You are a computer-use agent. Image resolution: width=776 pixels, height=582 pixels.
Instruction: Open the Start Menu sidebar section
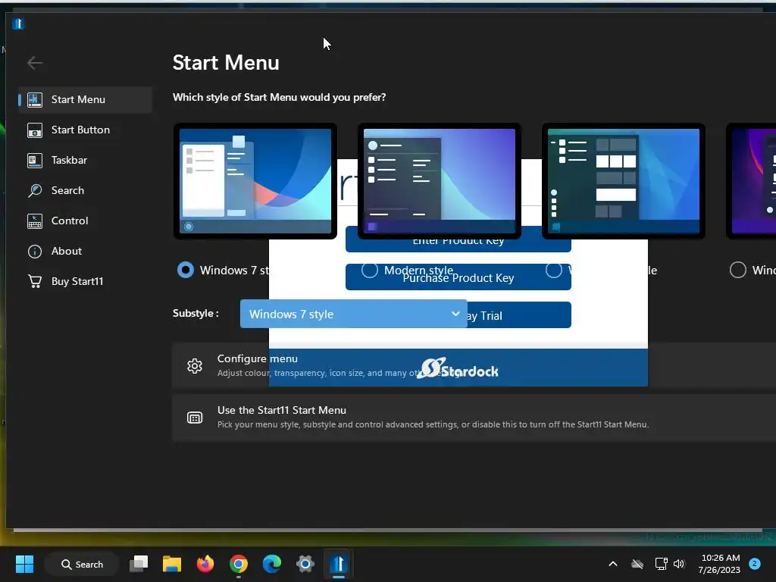pyautogui.click(x=85, y=99)
